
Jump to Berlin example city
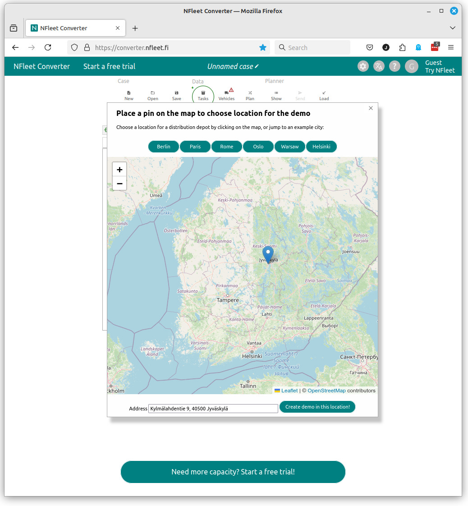[164, 147]
